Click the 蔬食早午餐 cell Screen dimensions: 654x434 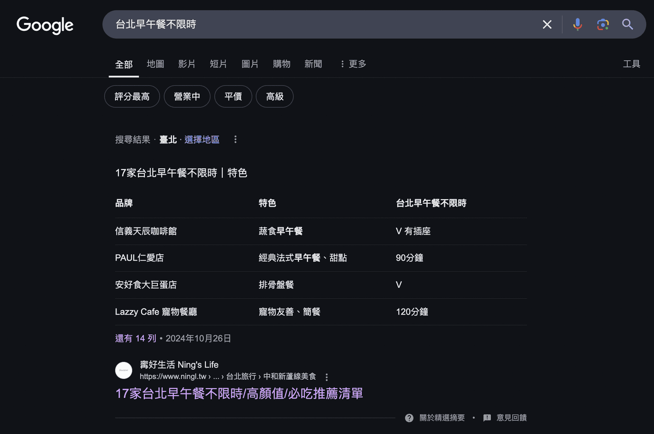point(281,231)
